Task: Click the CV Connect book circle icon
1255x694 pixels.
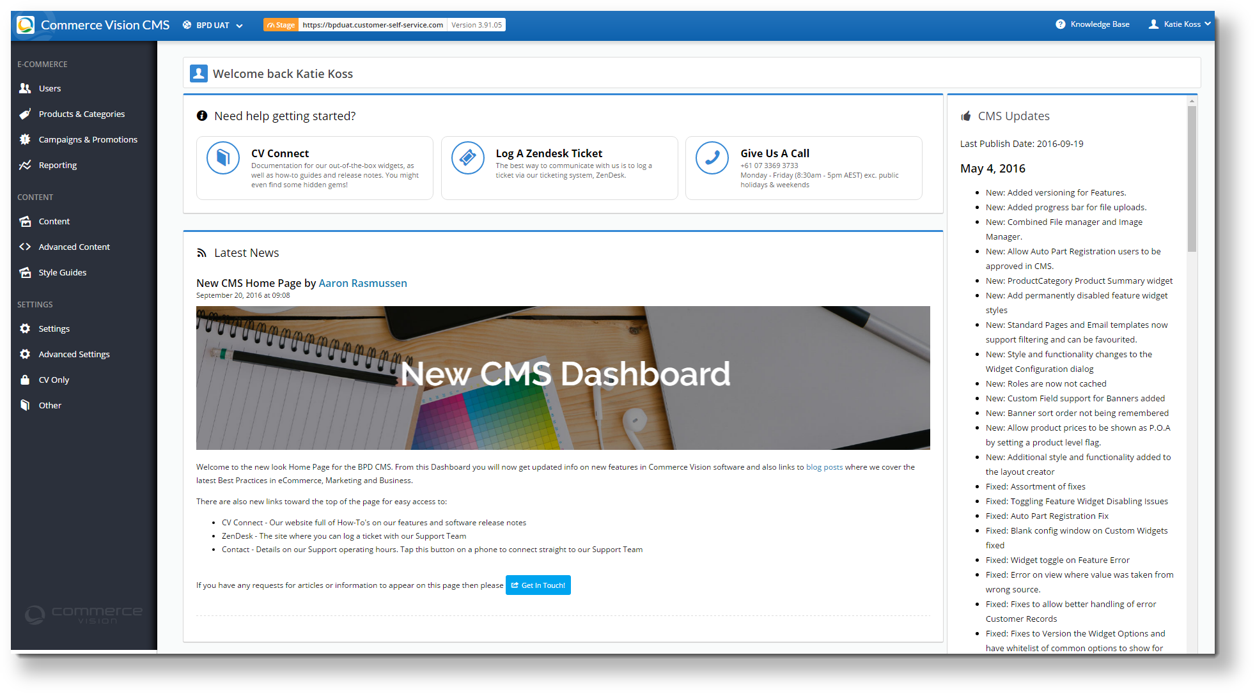Action: [223, 158]
